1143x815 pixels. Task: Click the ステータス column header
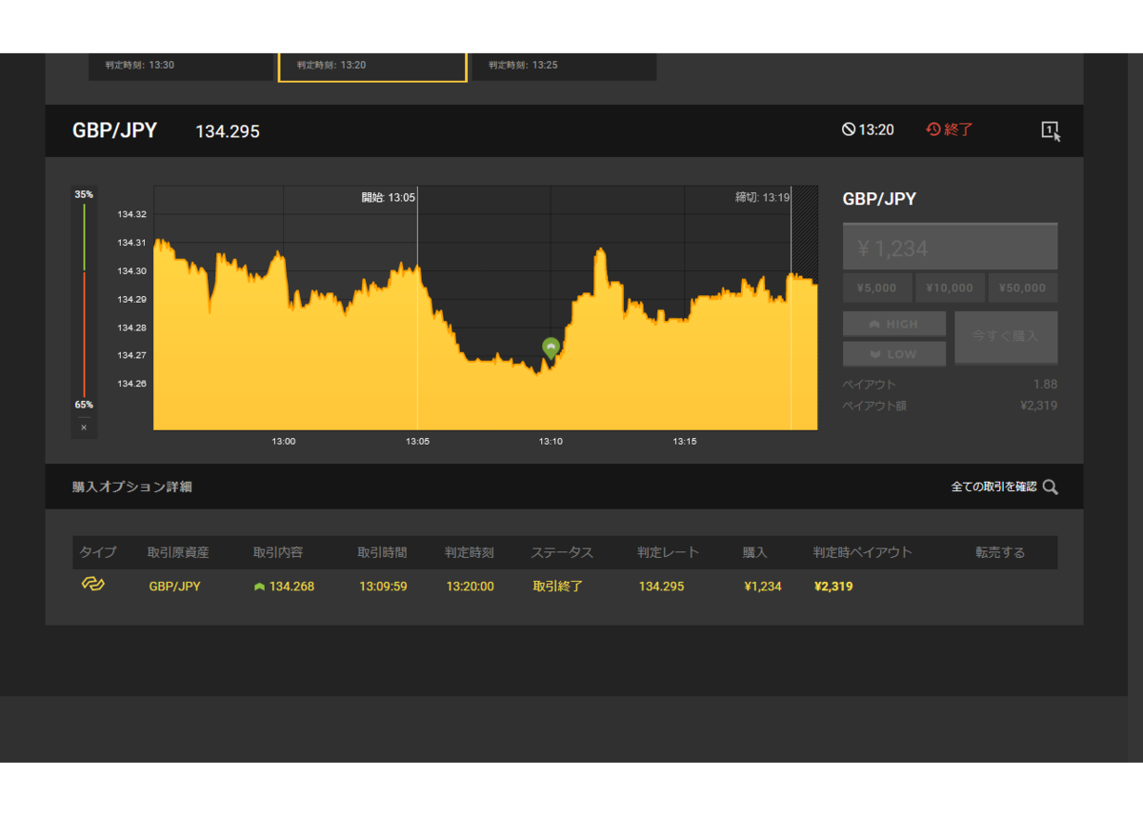point(562,552)
